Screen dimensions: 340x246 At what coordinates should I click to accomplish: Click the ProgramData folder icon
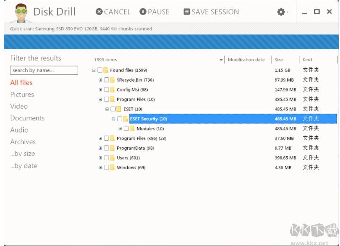coord(112,148)
